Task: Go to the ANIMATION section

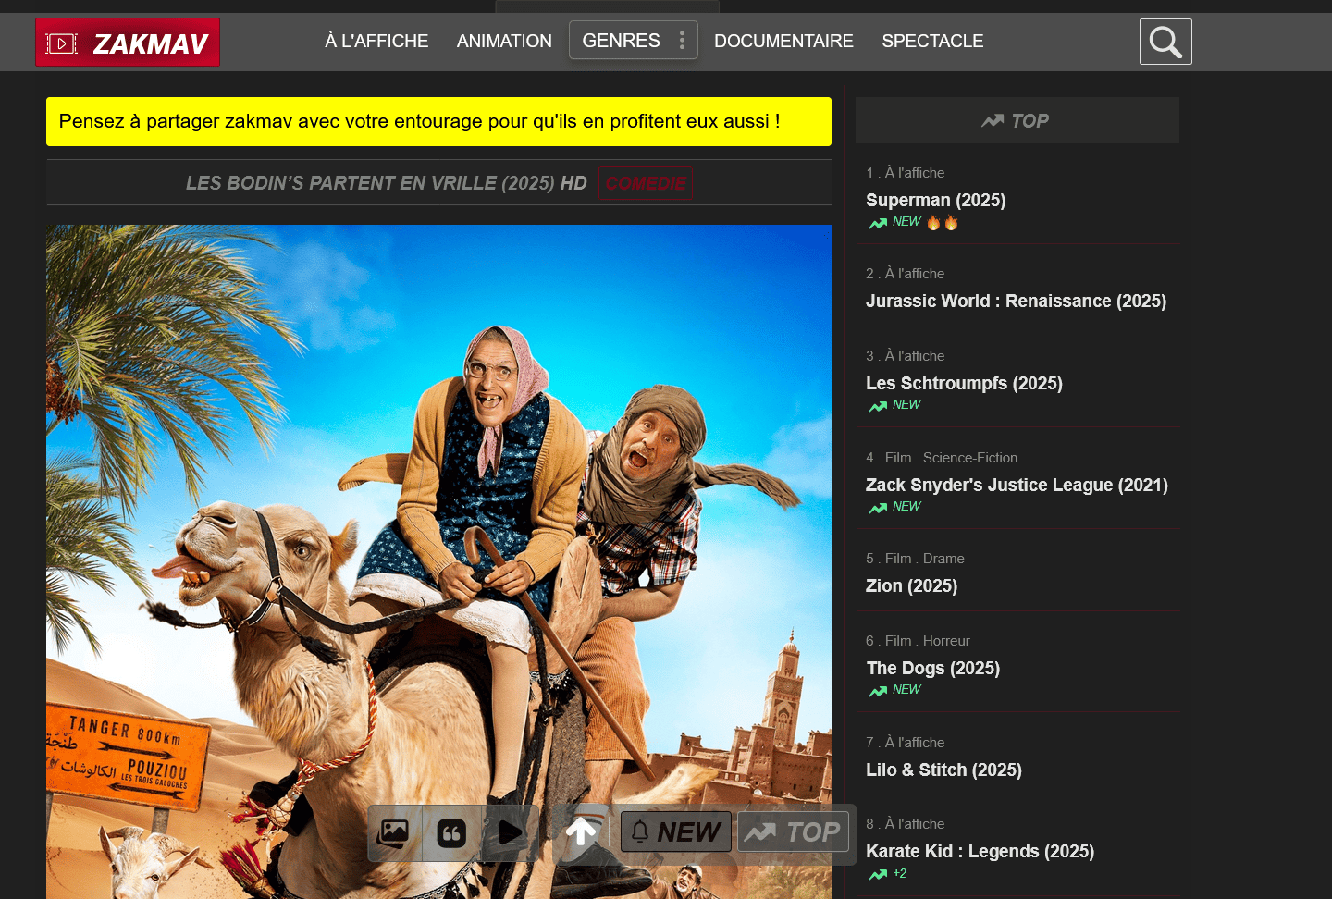Action: (504, 41)
